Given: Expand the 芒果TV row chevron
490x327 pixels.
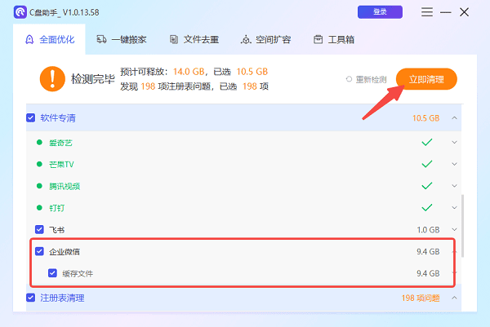Looking at the screenshot, I should point(454,164).
